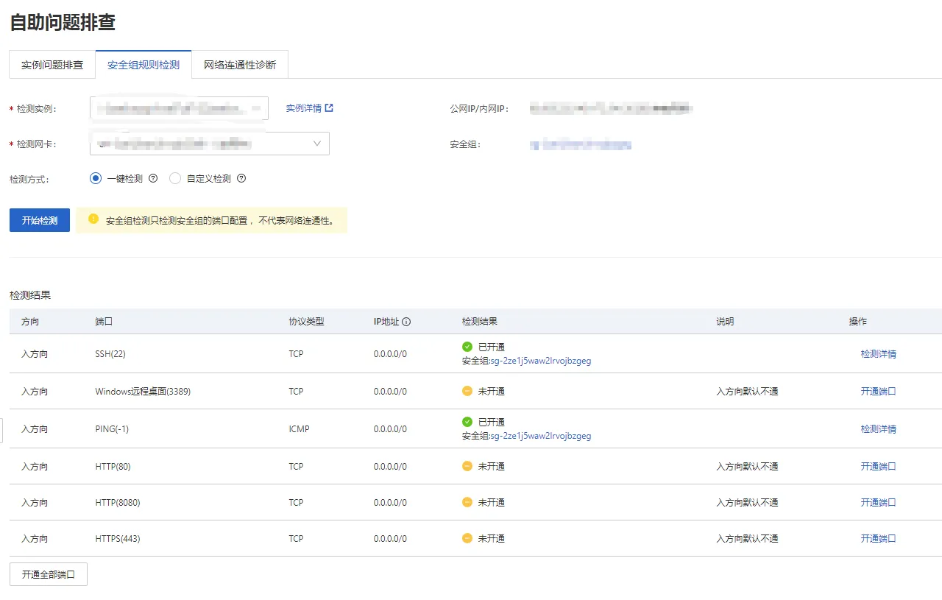
Task: Open 检测详情 for the SSH(22) row
Action: [878, 354]
